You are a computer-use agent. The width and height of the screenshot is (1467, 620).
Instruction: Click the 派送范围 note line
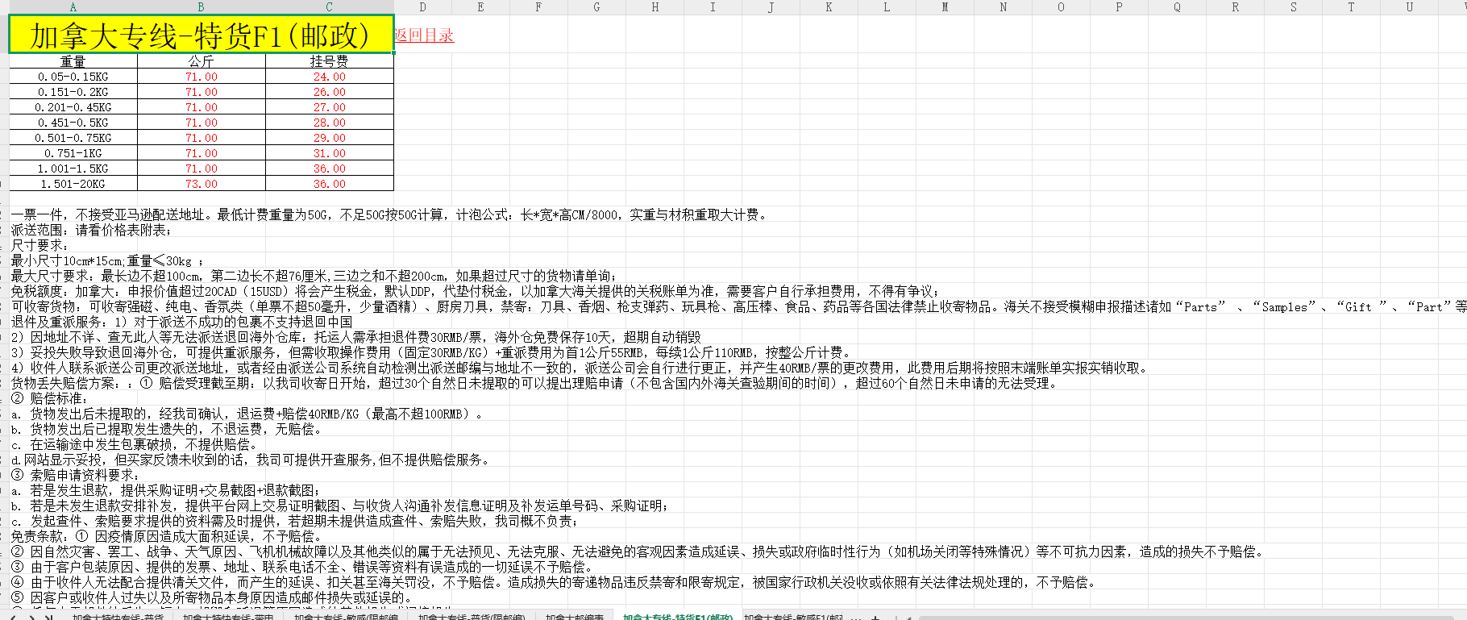point(91,230)
